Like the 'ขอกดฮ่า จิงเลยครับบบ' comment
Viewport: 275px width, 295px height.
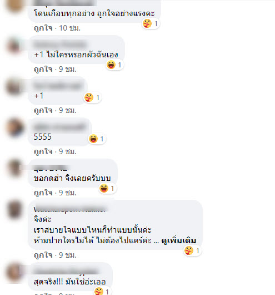pyautogui.click(x=43, y=193)
